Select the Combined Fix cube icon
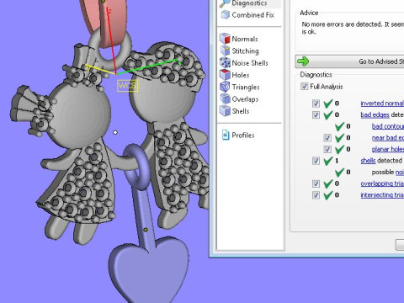This screenshot has height=303, width=404. click(225, 15)
